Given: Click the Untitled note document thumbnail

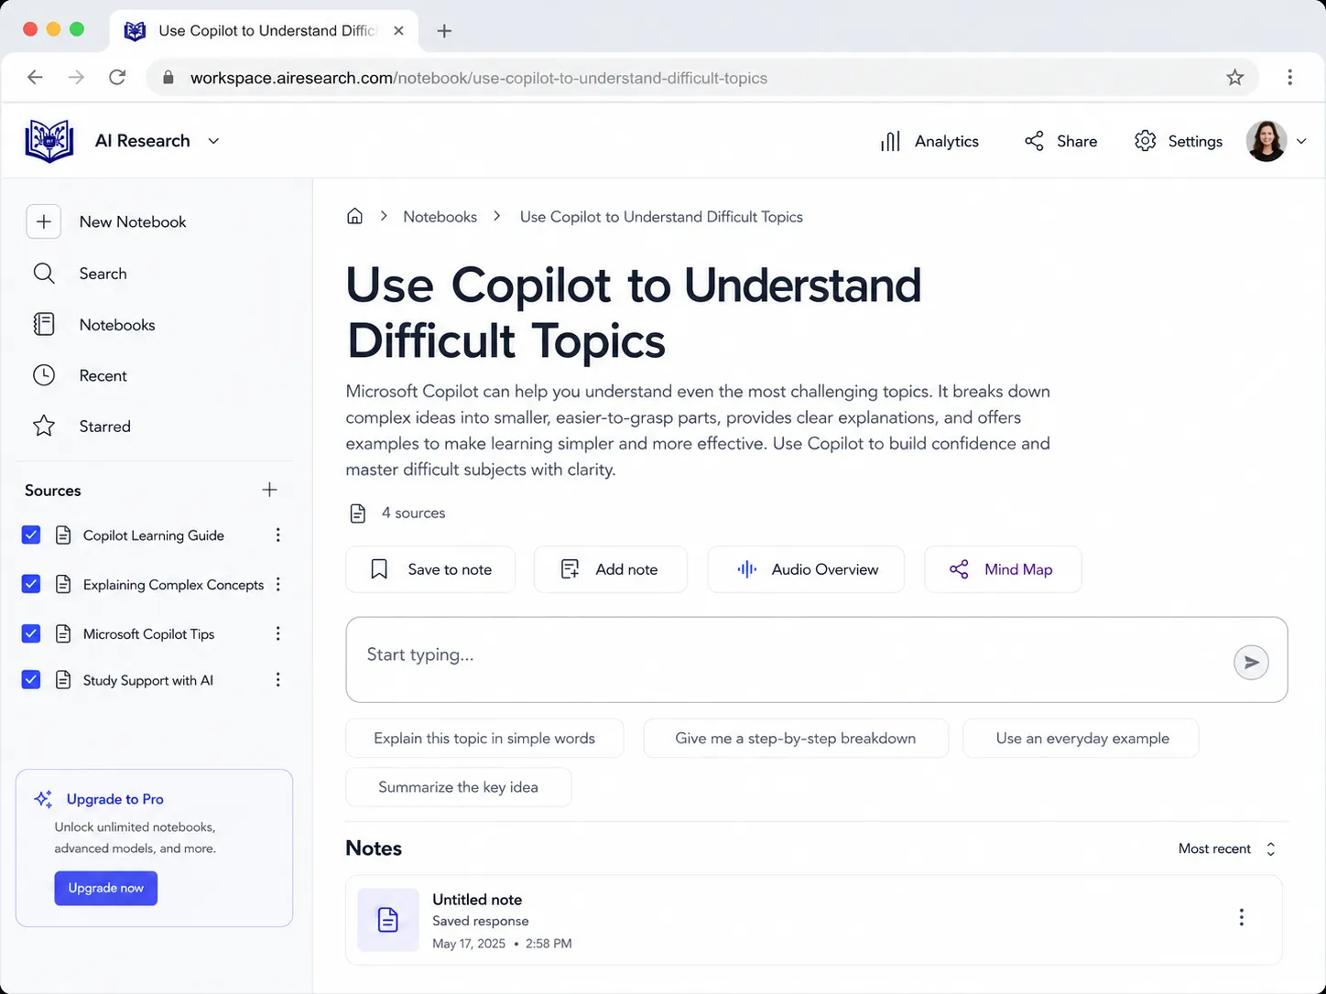Looking at the screenshot, I should tap(388, 920).
